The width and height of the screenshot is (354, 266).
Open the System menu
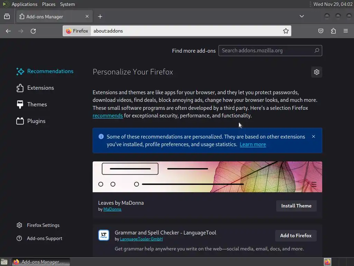[67, 4]
